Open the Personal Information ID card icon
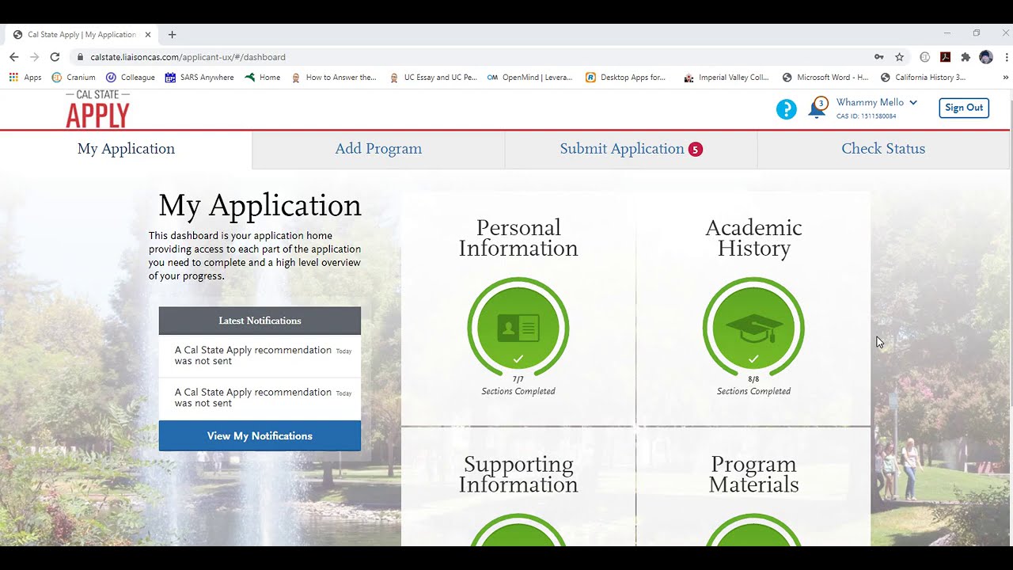 [518, 328]
